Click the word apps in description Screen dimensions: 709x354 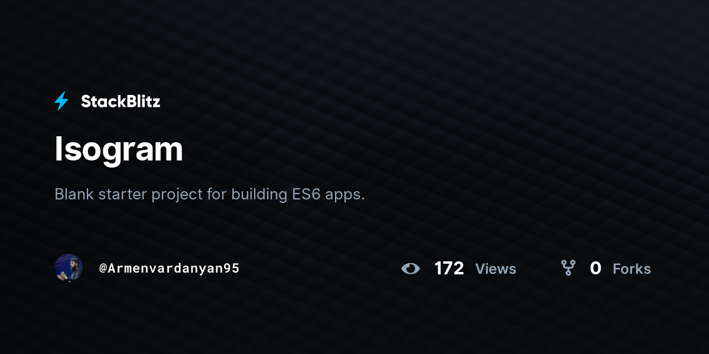pyautogui.click(x=345, y=195)
